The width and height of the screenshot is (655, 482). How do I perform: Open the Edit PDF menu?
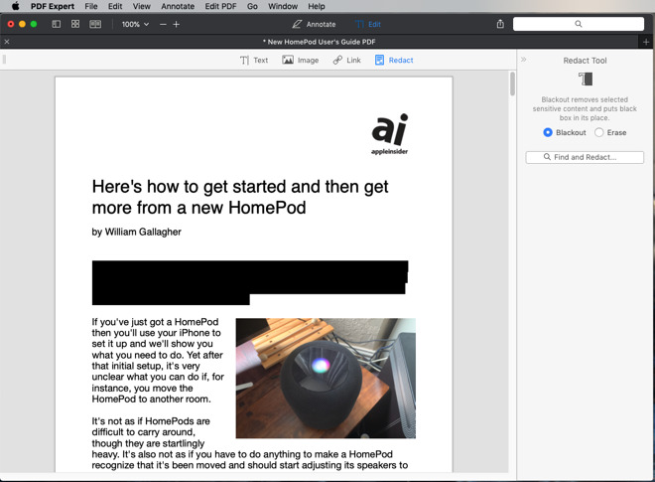(220, 6)
